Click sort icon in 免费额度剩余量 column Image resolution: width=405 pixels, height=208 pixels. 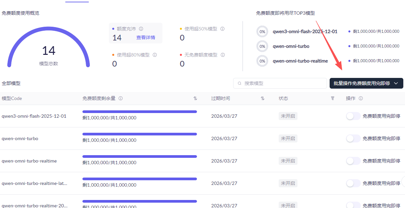click(195, 98)
